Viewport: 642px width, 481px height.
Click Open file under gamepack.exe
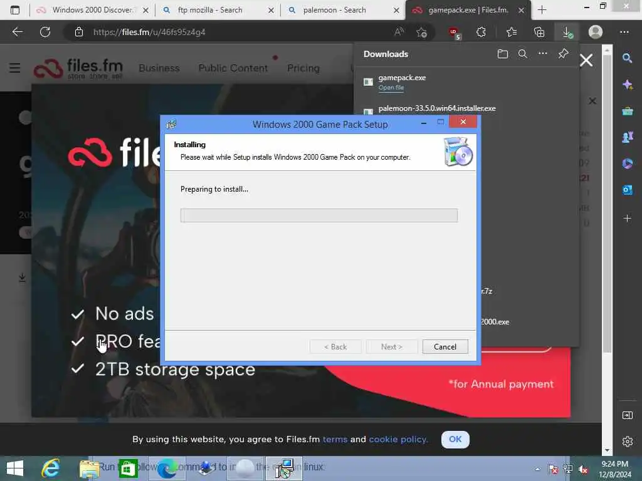pos(391,88)
